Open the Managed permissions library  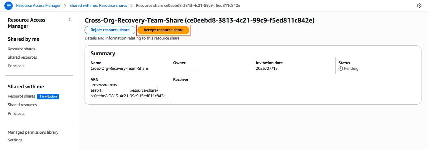[33, 132]
